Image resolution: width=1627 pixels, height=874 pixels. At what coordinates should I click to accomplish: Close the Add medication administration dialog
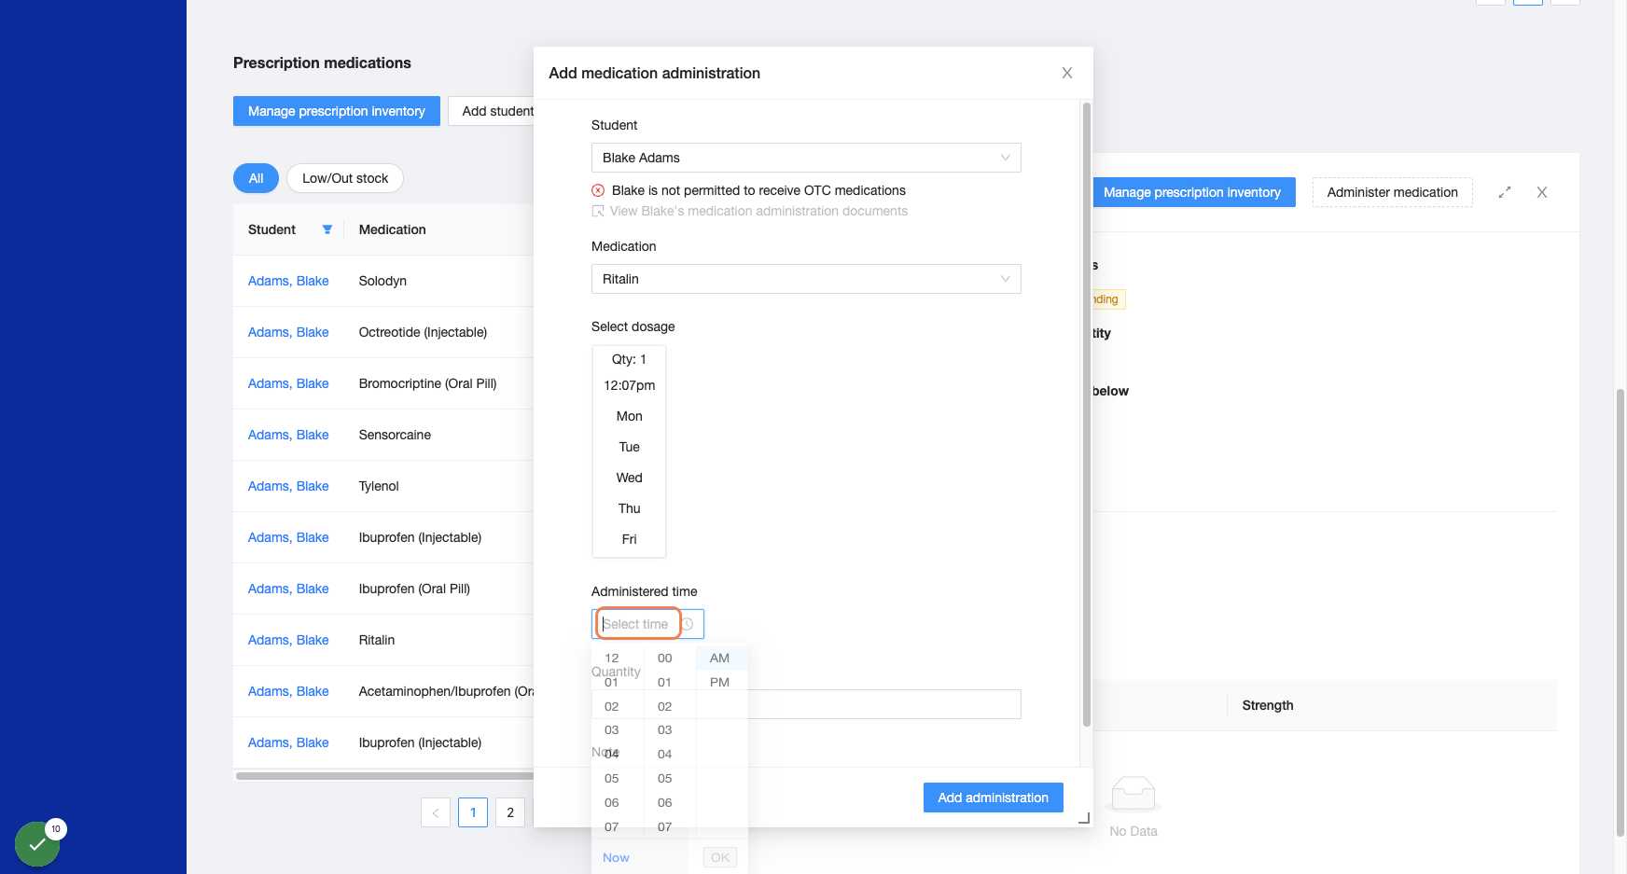click(1067, 73)
